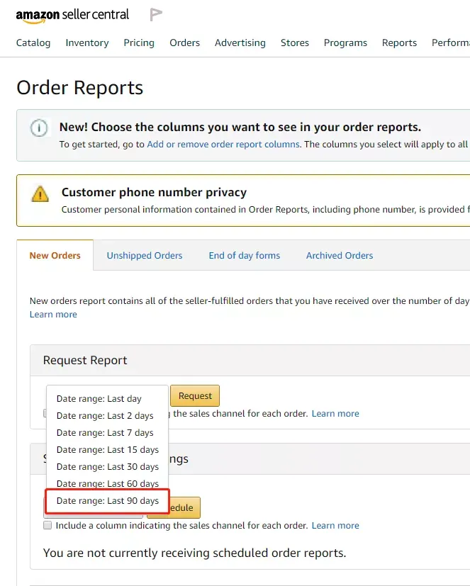Open the Performance menu

[x=451, y=43]
